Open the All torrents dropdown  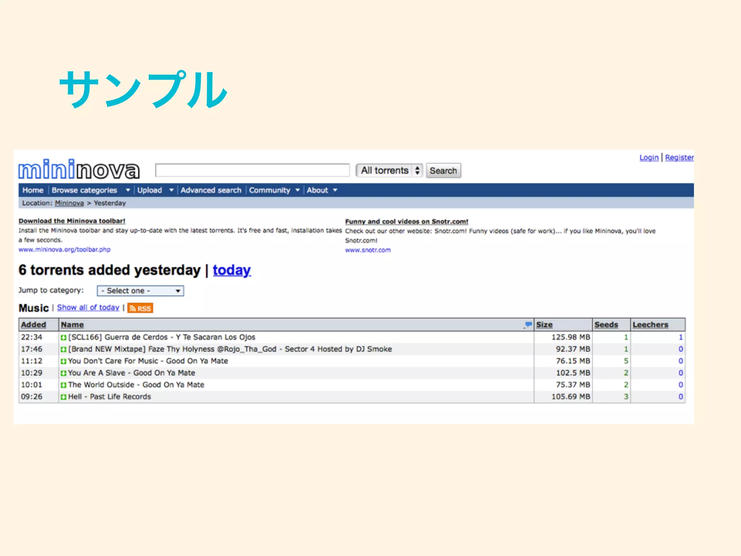(x=389, y=170)
